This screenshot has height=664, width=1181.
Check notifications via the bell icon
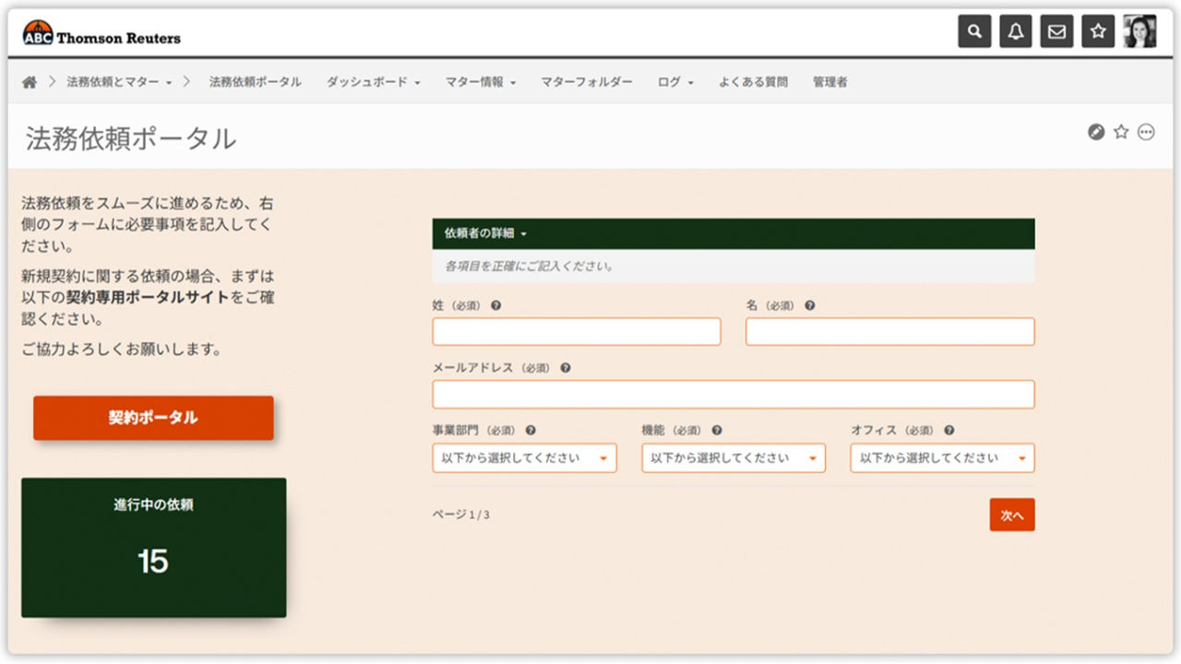click(x=1015, y=30)
